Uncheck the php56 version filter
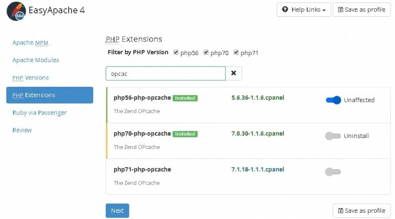 [x=176, y=52]
